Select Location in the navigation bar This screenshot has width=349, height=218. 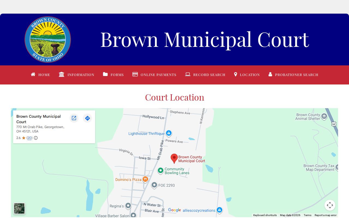[247, 75]
